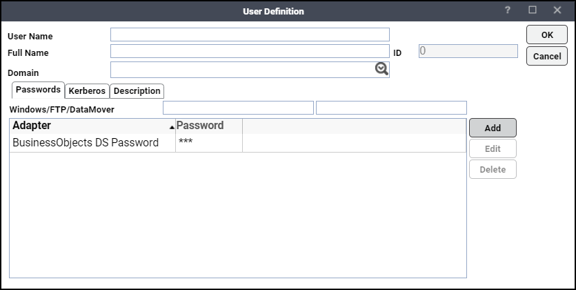Click the Cancel button
This screenshot has width=576, height=290.
coord(547,56)
